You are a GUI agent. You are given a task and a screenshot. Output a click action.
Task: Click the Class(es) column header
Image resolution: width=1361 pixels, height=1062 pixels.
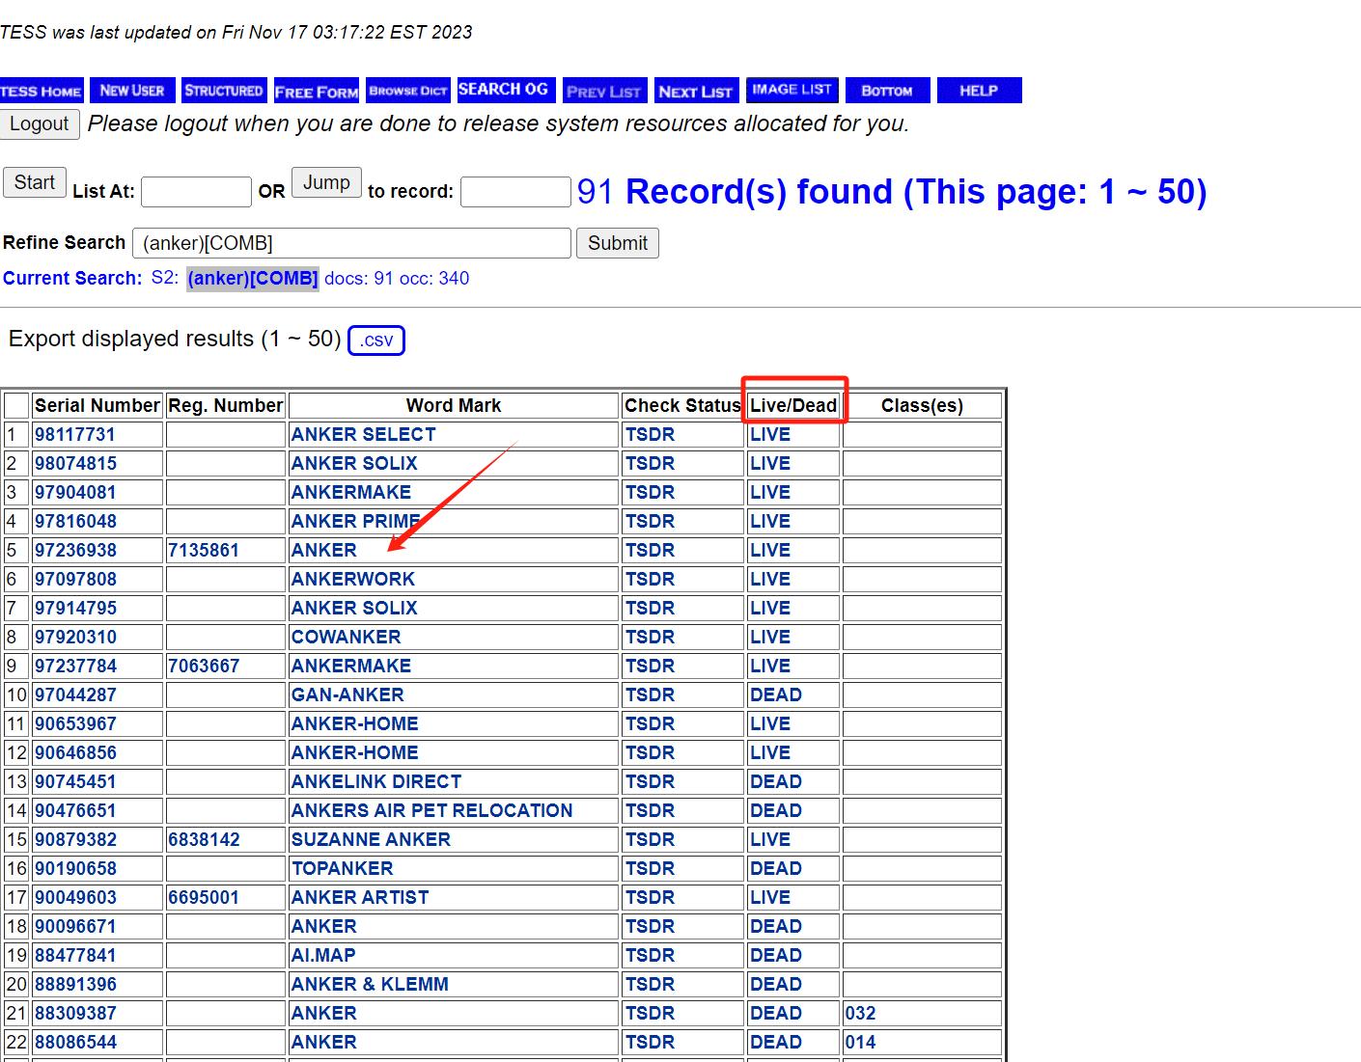[x=922, y=406]
